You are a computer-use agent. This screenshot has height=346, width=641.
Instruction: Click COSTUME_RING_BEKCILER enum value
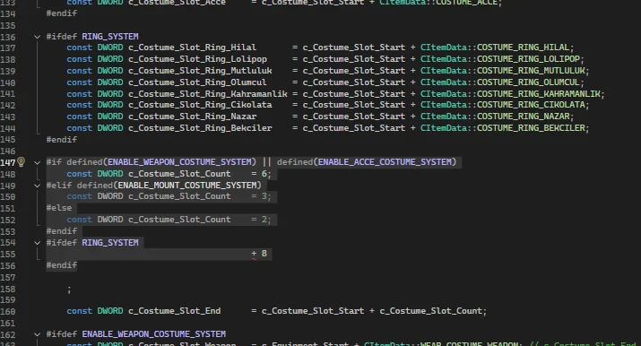click(531, 128)
